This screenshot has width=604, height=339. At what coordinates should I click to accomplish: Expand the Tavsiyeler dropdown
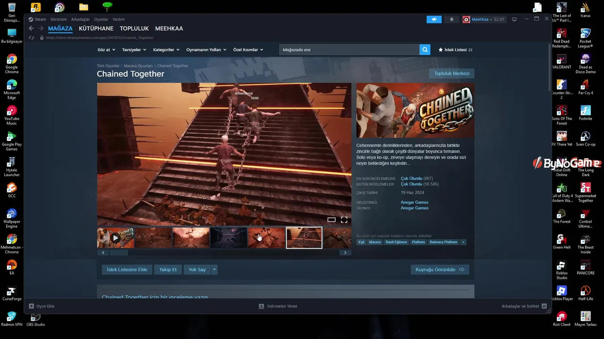(x=134, y=49)
